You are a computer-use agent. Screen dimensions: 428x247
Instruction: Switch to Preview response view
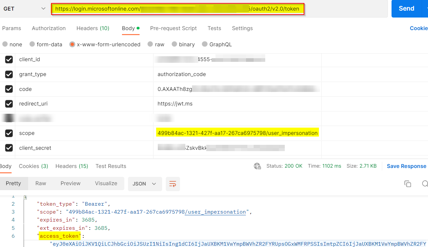coord(70,184)
